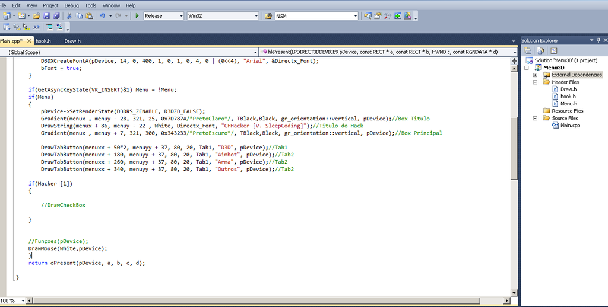Click in the NGM find box
Image resolution: width=608 pixels, height=307 pixels.
tap(315, 16)
